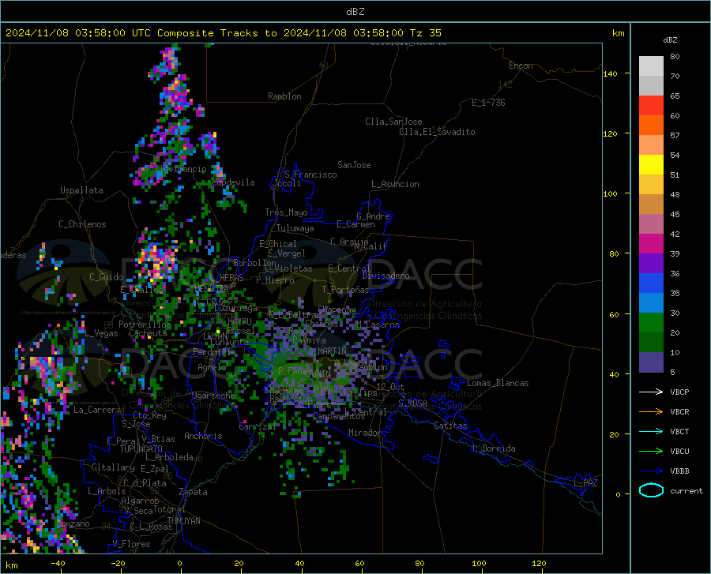This screenshot has width=711, height=574.
Task: Click the 'Ramblon' place label on map
Action: [x=284, y=96]
